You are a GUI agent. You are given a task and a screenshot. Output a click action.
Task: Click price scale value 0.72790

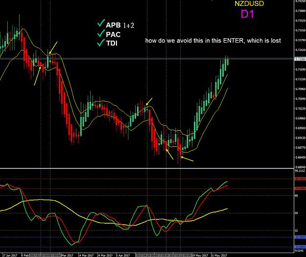301,40
